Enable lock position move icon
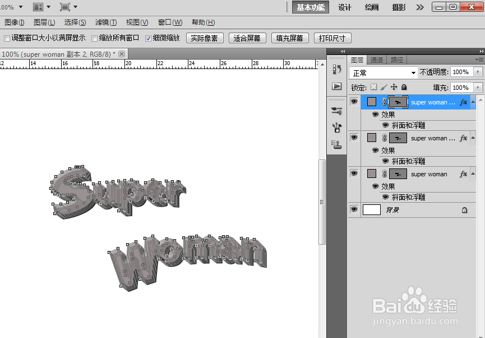This screenshot has width=485, height=338. pos(394,87)
